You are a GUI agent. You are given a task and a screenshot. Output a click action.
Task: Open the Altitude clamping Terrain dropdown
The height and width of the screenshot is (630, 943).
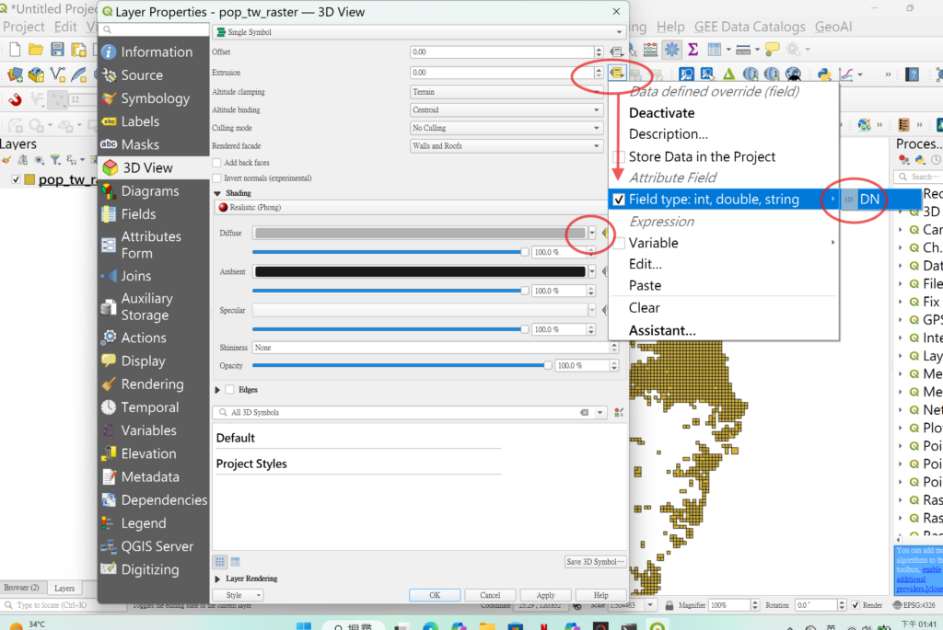[x=506, y=92]
